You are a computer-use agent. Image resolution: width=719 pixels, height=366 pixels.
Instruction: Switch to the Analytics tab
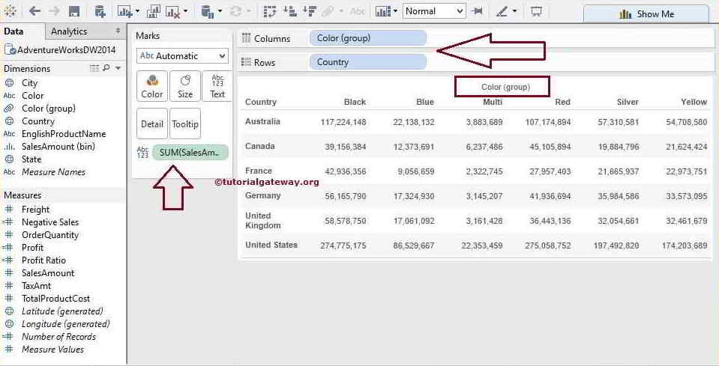click(69, 31)
